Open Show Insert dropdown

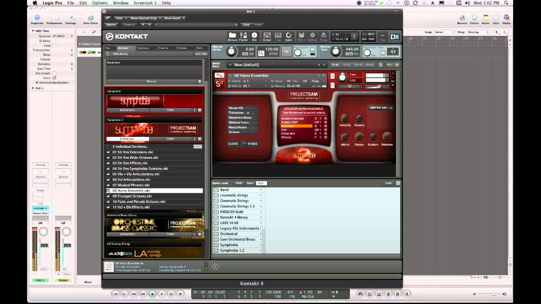click(174, 18)
